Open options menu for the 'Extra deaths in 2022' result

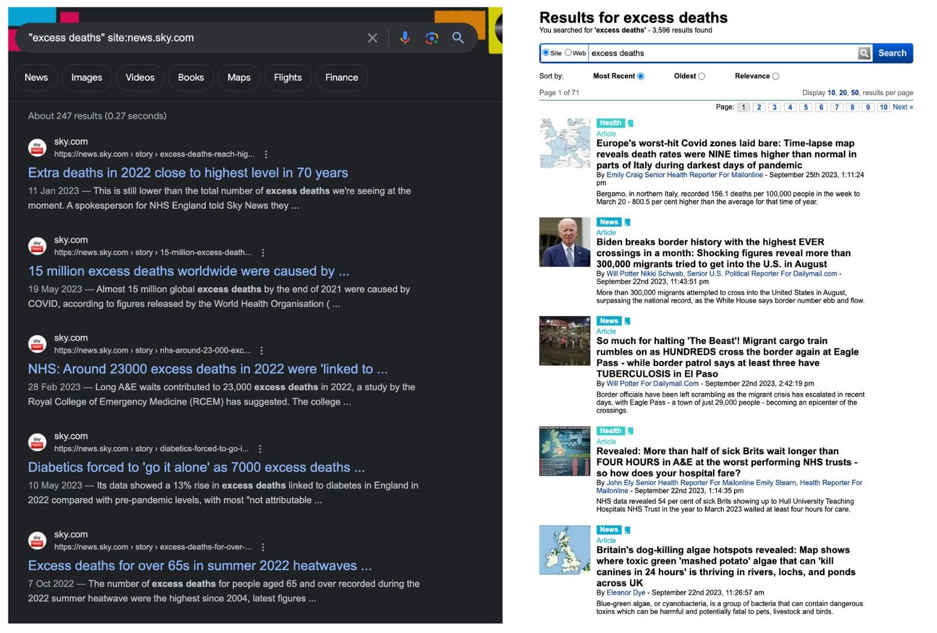coord(266,155)
